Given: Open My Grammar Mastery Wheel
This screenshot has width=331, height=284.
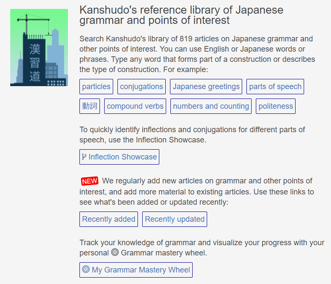Looking at the screenshot, I should (136, 270).
